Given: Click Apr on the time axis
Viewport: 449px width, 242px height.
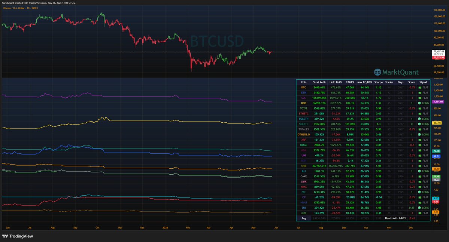Looking at the screenshot, I should 231,228.
